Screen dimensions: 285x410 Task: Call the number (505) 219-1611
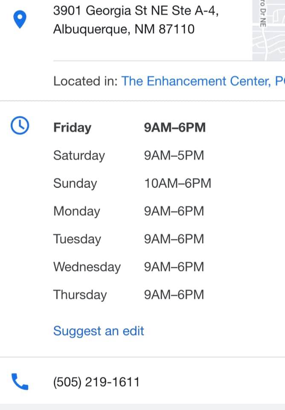point(96,382)
